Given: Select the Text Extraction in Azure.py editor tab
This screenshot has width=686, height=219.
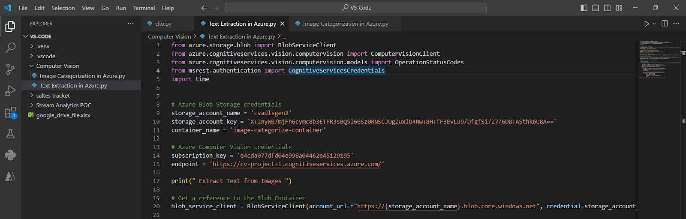Looking at the screenshot, I should (x=242, y=24).
